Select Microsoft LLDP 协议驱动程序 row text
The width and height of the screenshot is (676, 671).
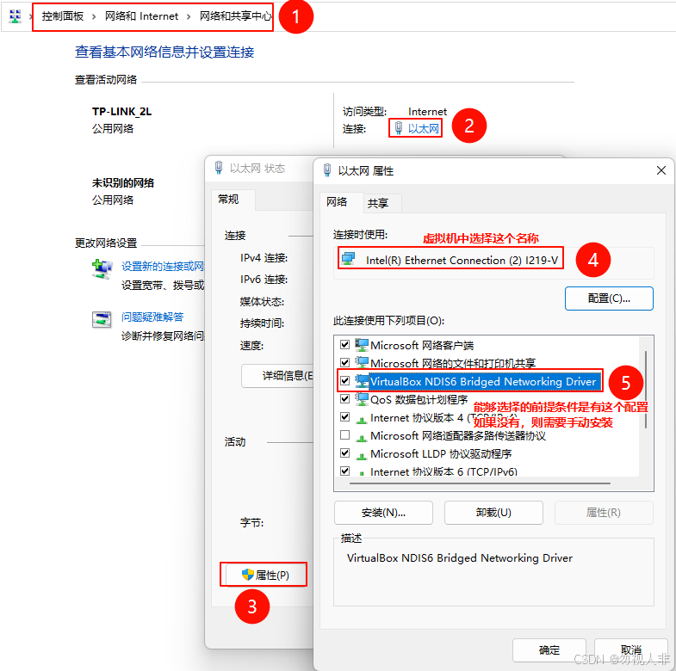coord(441,454)
